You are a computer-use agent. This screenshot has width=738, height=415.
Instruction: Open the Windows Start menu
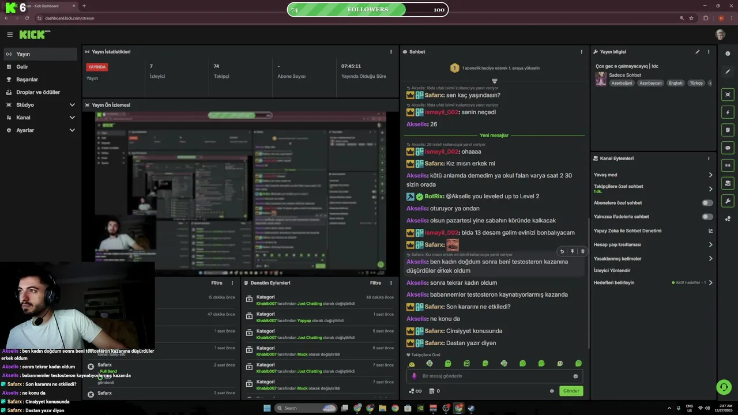tap(267, 408)
